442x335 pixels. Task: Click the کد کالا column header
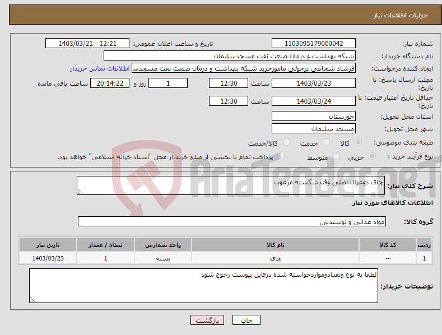click(388, 245)
